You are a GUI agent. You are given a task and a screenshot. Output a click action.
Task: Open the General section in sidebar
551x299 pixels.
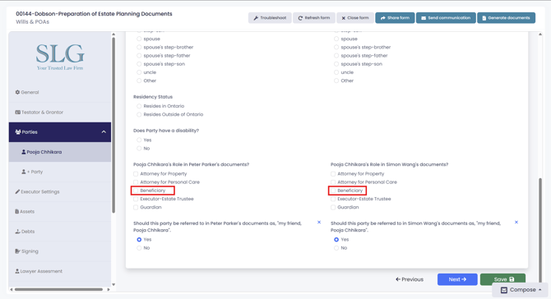click(60, 92)
